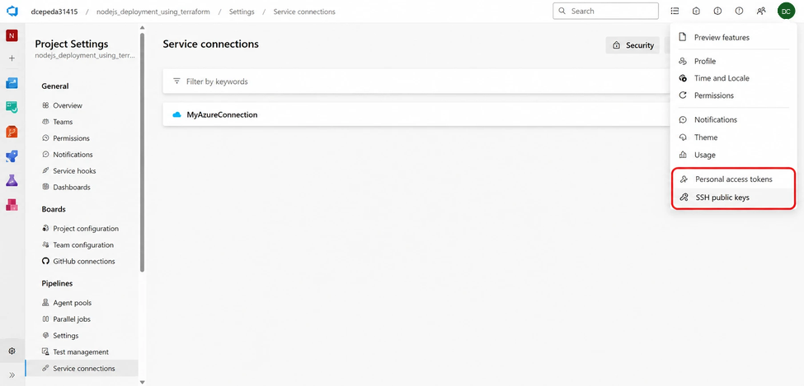The image size is (804, 386).
Task: Click Filter by keywords field
Action: [416, 81]
